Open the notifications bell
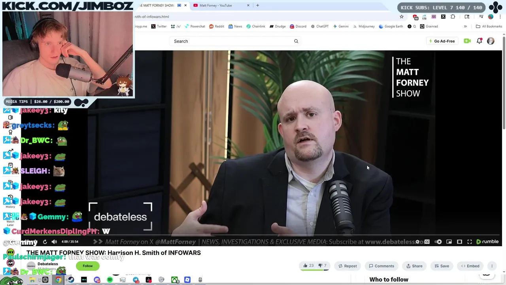506x285 pixels. (479, 41)
